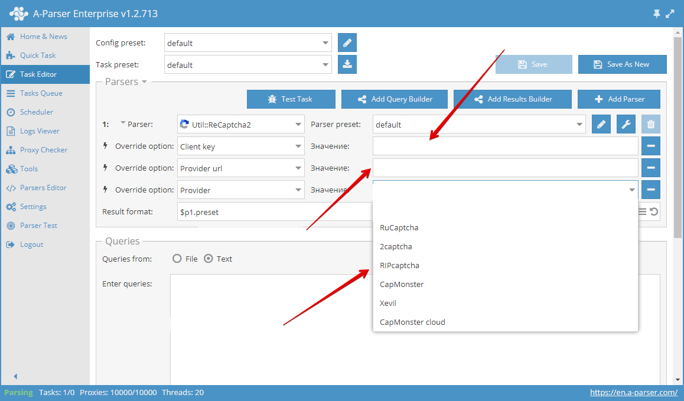Expand the Util::ReCaptcha2 parser dropdown
The image size is (684, 401).
tap(240, 125)
